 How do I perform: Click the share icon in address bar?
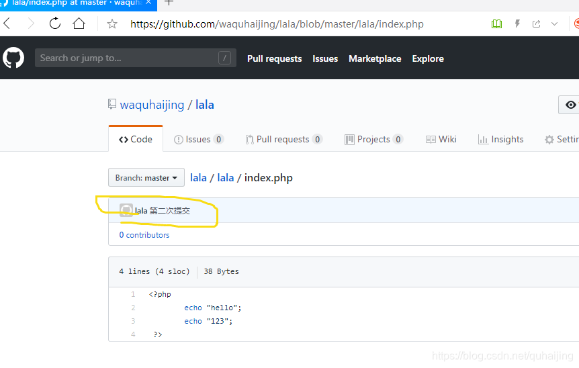537,24
